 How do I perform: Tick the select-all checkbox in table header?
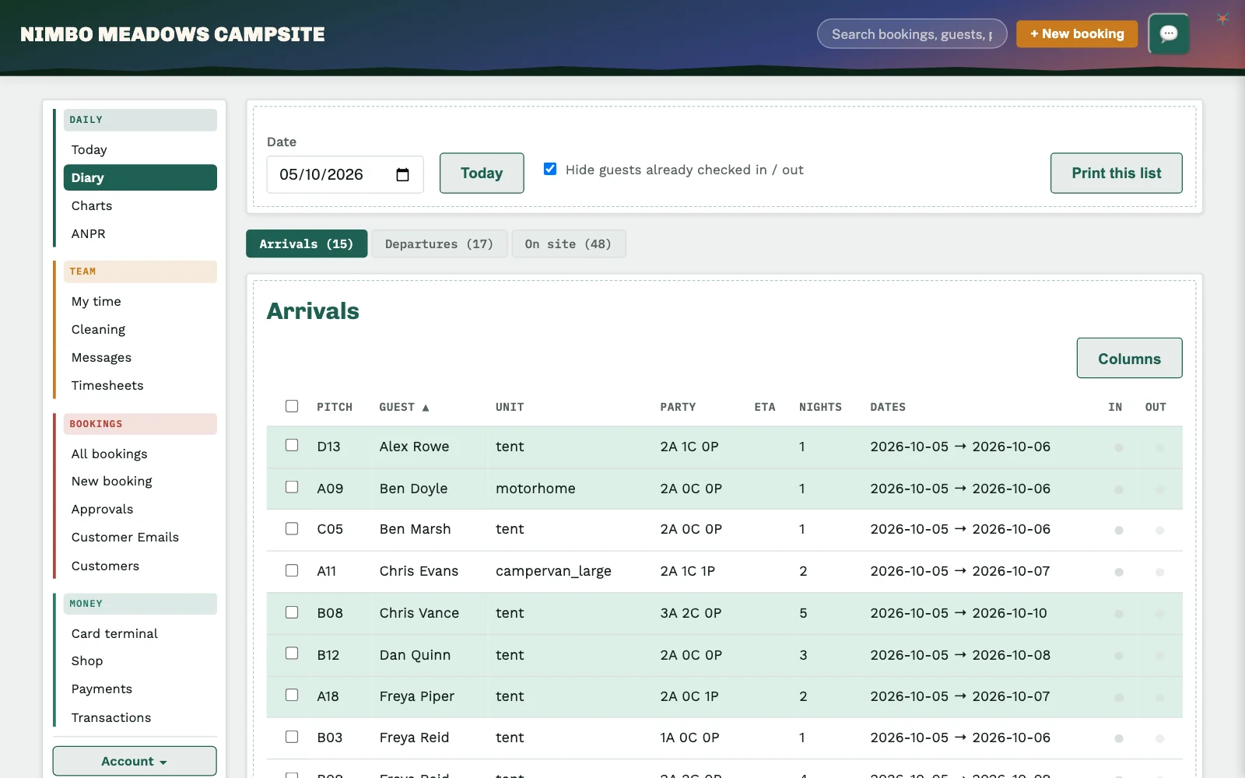point(292,406)
